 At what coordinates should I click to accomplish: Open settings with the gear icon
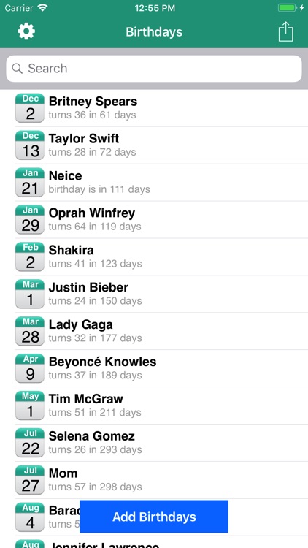(x=26, y=31)
